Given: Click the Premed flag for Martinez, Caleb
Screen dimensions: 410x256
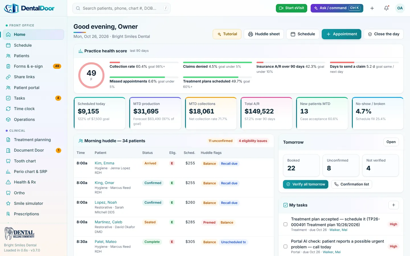Looking at the screenshot, I should point(209,222).
